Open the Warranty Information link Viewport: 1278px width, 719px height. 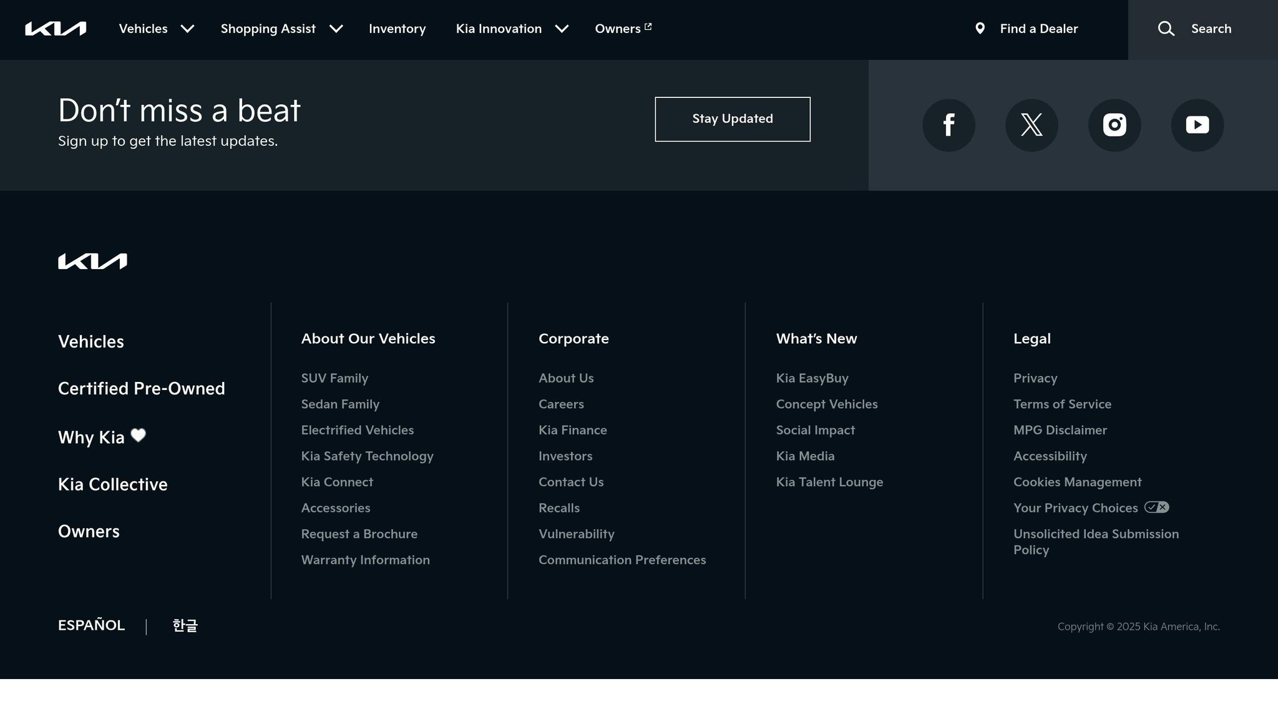click(365, 560)
